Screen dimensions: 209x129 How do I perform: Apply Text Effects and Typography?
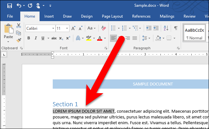[78, 38]
